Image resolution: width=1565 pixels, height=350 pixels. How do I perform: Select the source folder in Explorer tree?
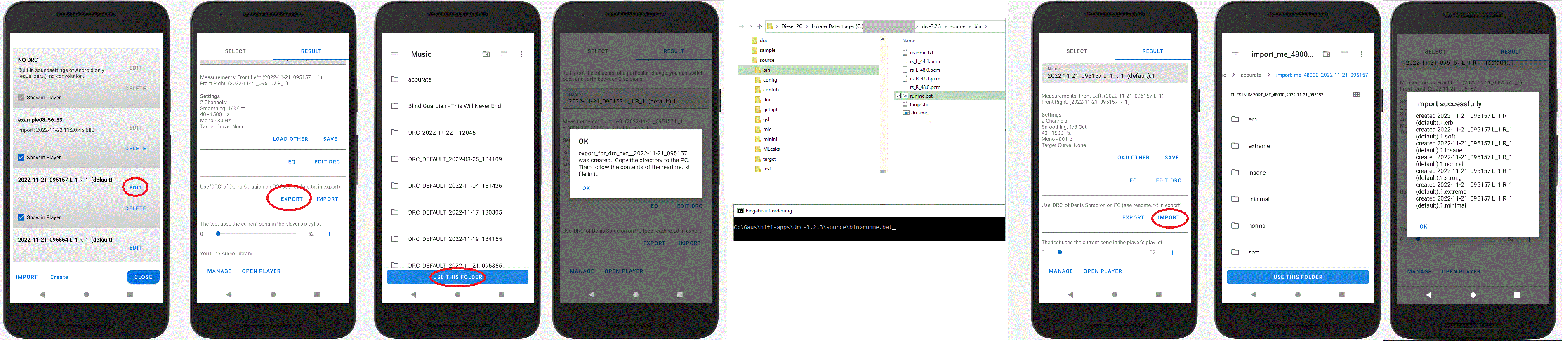pyautogui.click(x=767, y=60)
